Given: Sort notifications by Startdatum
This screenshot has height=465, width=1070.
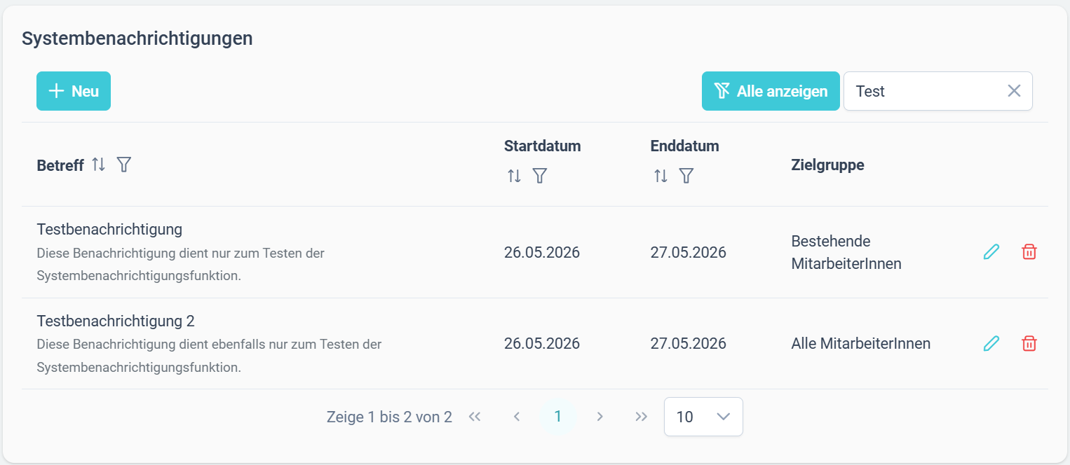Looking at the screenshot, I should pos(514,176).
